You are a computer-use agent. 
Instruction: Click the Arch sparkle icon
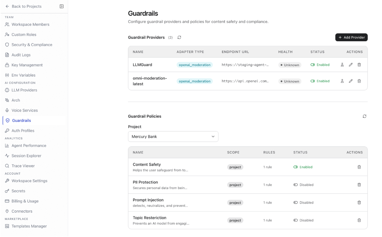click(x=7, y=100)
